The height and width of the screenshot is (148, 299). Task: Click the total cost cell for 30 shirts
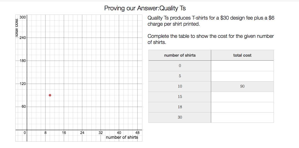coord(242,118)
